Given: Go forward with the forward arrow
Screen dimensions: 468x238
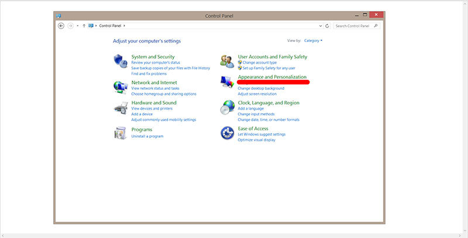Looking at the screenshot, I should (70, 26).
